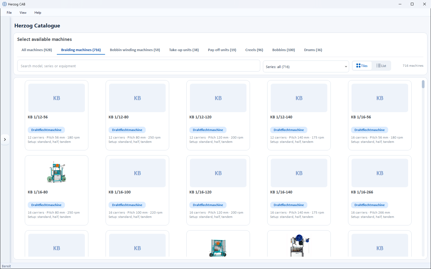Open the Help menu
This screenshot has width=431, height=269.
pyautogui.click(x=38, y=13)
